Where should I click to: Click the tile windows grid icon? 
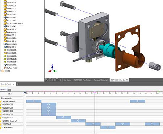(x=50, y=80)
